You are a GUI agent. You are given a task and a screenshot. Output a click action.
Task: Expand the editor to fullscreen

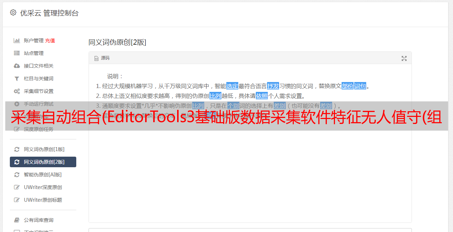pyautogui.click(x=404, y=58)
